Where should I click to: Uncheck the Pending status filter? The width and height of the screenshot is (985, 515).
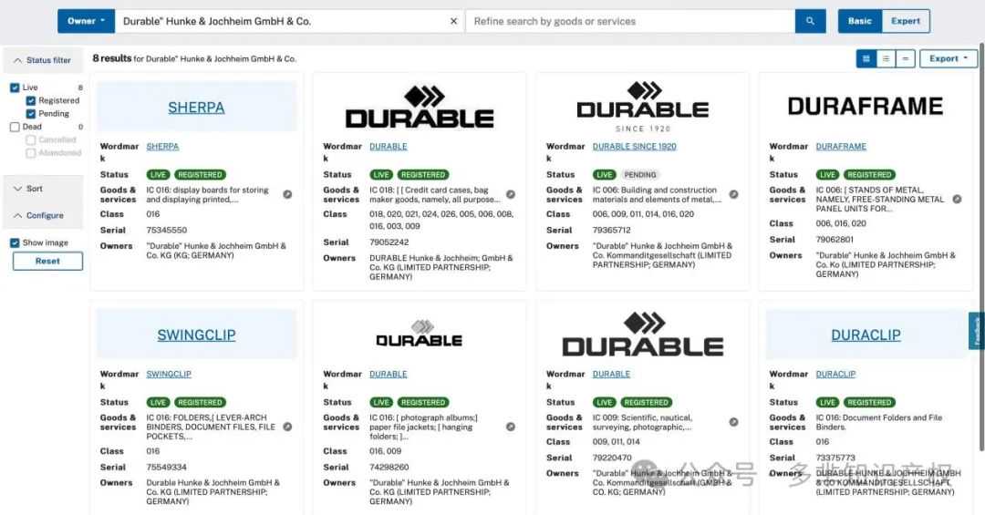coord(30,114)
